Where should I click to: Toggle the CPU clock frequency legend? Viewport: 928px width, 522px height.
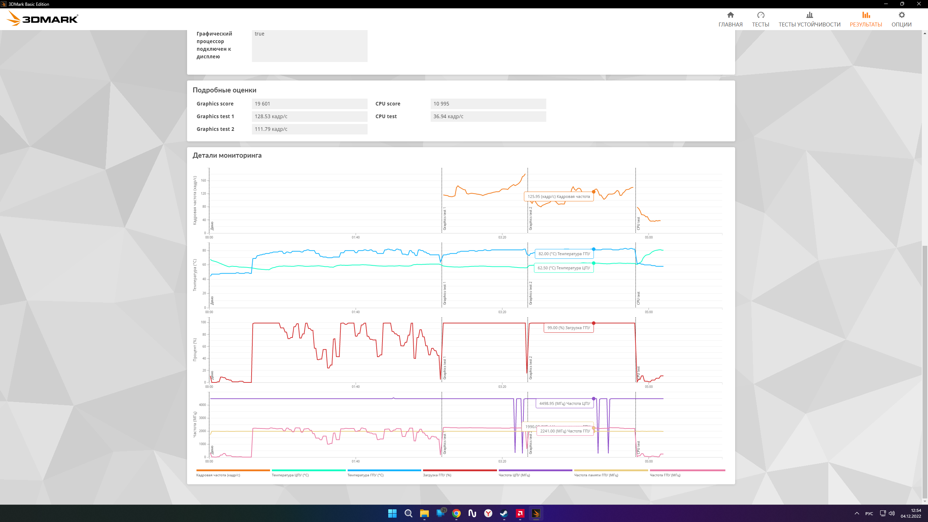[x=514, y=475]
